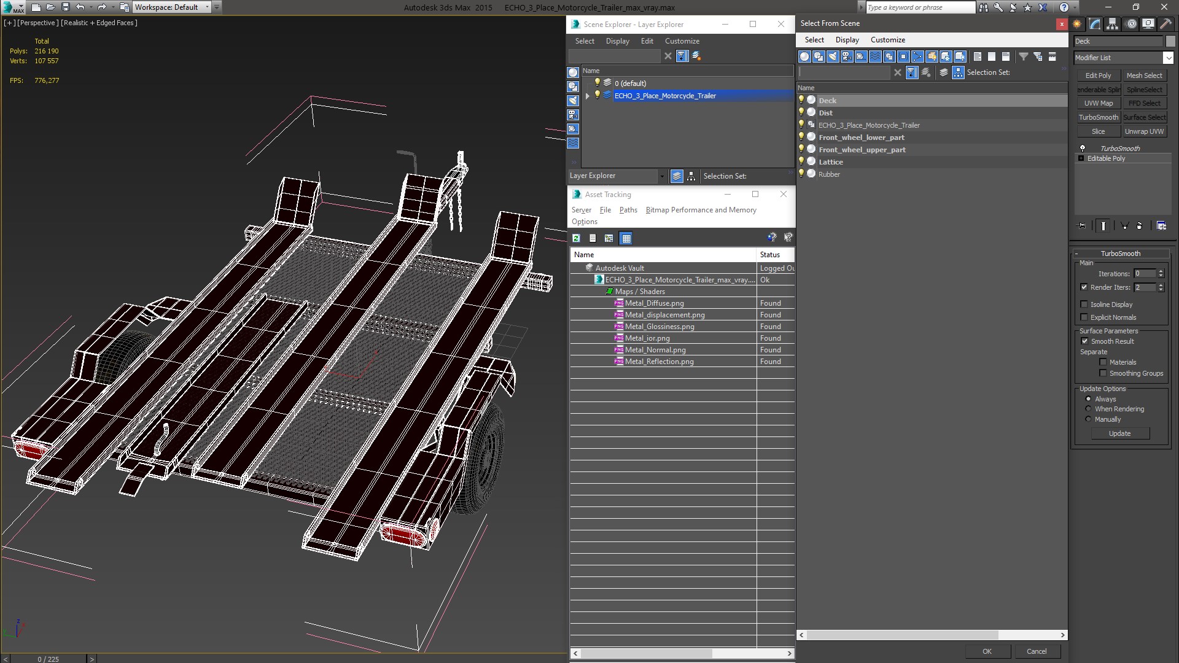Click the Update button in TurboSmooth
The image size is (1179, 663).
[x=1119, y=433]
